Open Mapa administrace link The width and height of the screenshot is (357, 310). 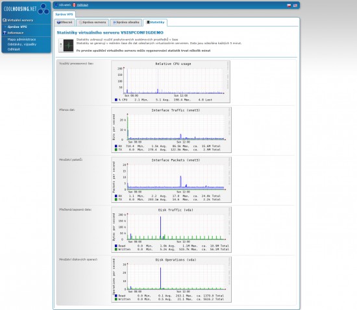pyautogui.click(x=21, y=40)
